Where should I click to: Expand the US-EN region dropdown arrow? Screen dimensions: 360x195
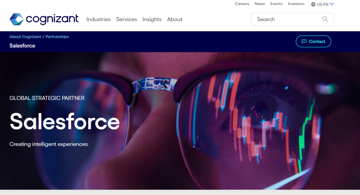(x=332, y=4)
